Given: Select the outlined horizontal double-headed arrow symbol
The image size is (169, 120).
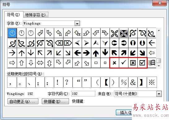Looking at the screenshot, I should click(x=40, y=63).
